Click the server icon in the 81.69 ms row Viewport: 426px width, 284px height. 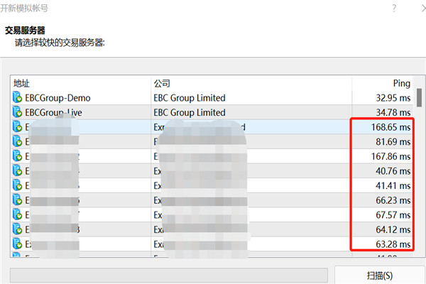click(x=17, y=141)
